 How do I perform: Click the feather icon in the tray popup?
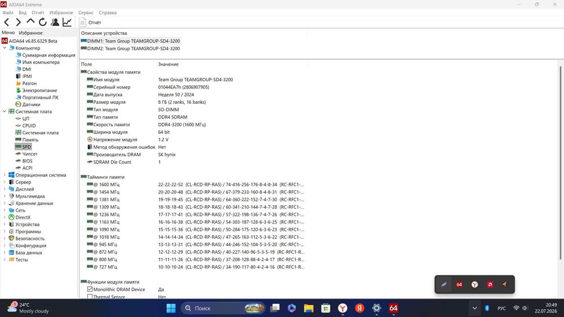point(444,284)
